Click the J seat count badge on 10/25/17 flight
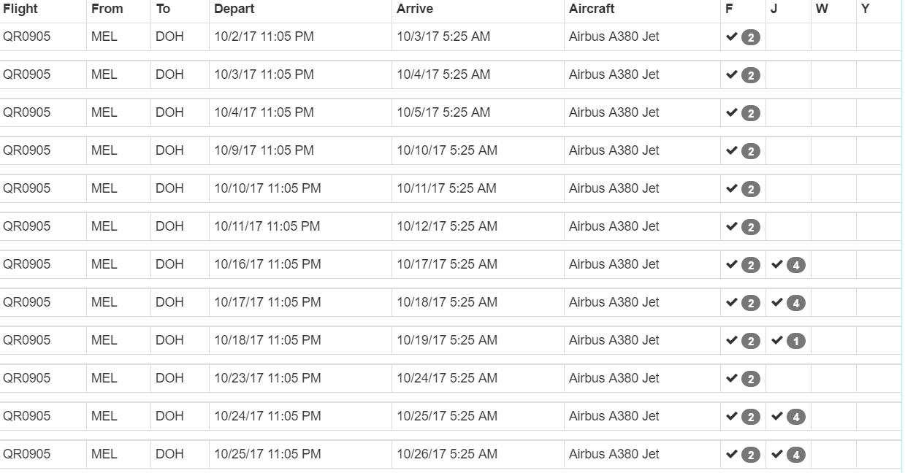The width and height of the screenshot is (905, 473). tap(796, 455)
